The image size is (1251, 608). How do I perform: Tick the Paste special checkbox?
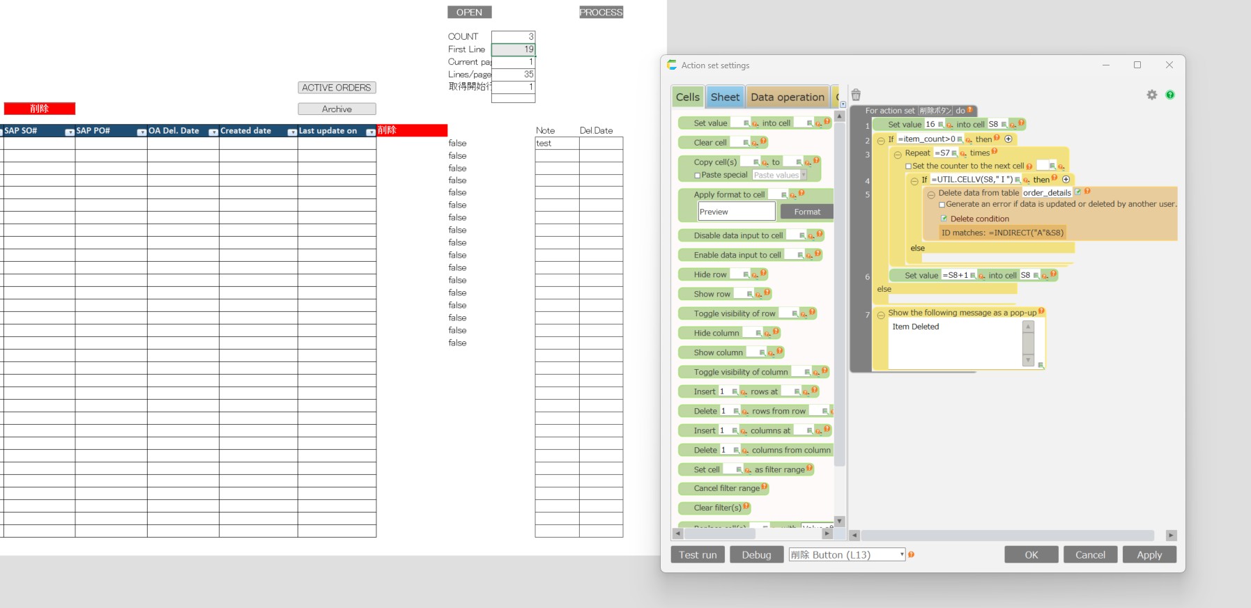(x=697, y=176)
